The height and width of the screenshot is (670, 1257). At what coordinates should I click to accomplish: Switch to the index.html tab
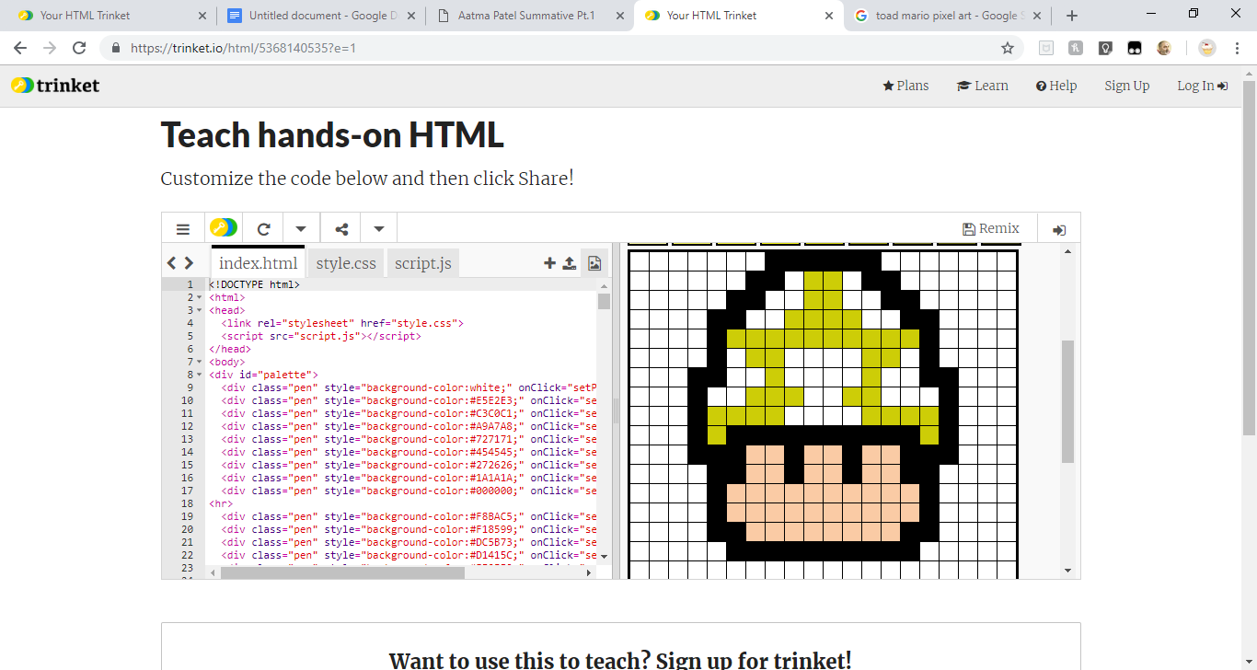tap(259, 262)
